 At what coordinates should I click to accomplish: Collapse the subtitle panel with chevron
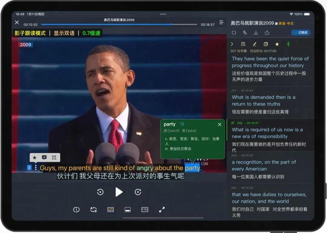click(232, 44)
